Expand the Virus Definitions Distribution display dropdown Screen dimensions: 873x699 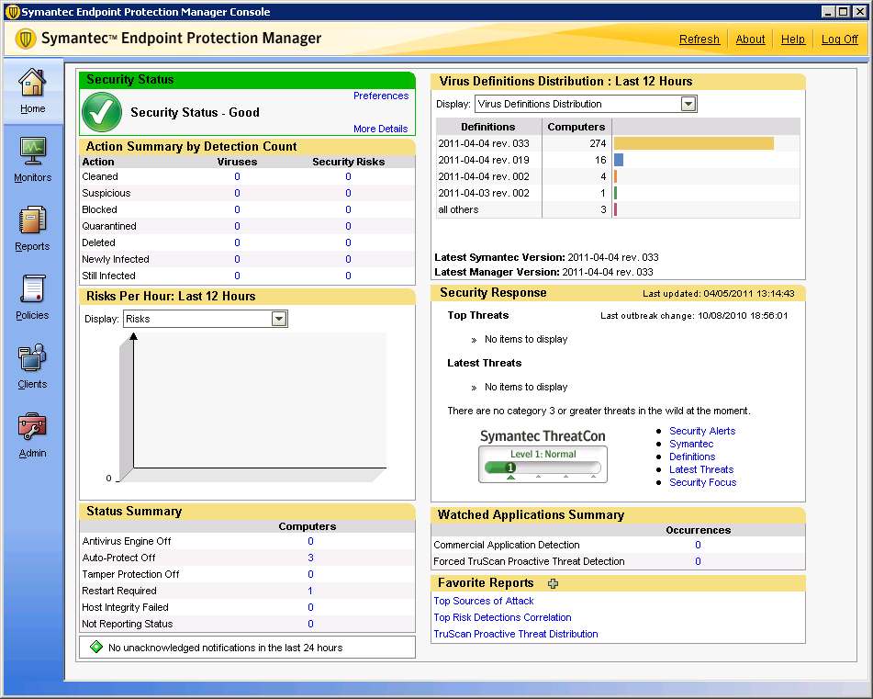tap(688, 104)
